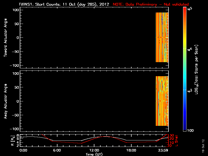Select the 8 tick on the R axis
208x156 pixels.
coord(18,135)
